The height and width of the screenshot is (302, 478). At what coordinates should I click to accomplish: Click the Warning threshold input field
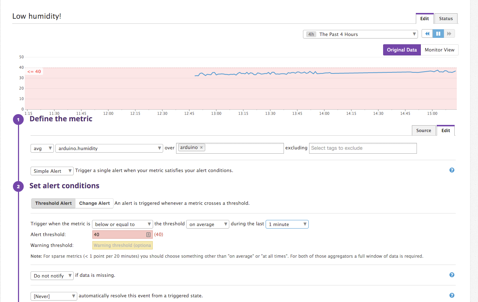[122, 245]
